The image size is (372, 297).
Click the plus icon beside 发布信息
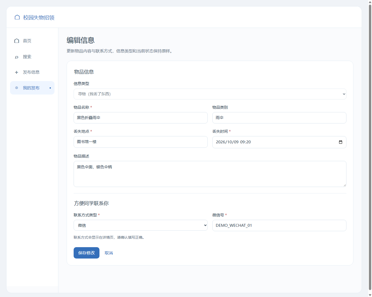click(x=17, y=72)
